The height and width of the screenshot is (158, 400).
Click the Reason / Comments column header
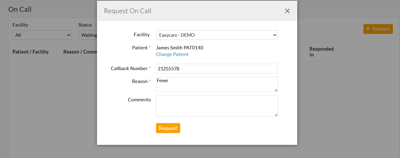(80, 52)
